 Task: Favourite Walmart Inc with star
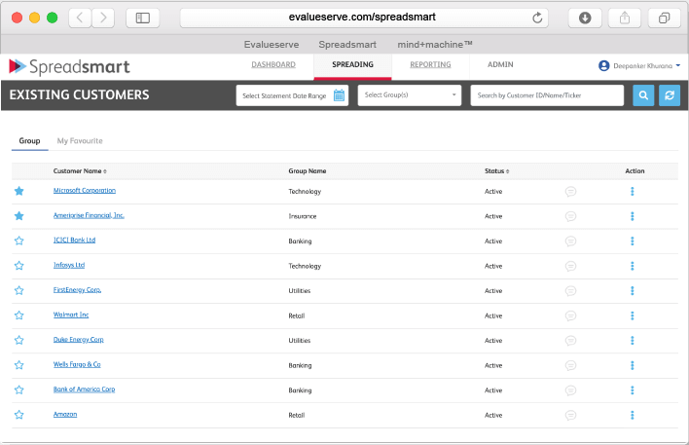tap(18, 315)
